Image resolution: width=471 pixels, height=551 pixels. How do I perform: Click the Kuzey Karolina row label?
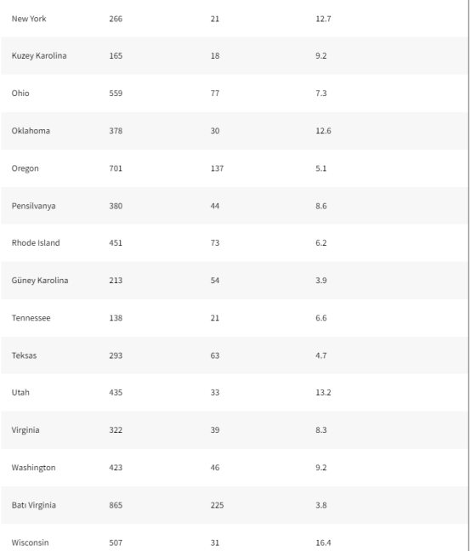39,56
